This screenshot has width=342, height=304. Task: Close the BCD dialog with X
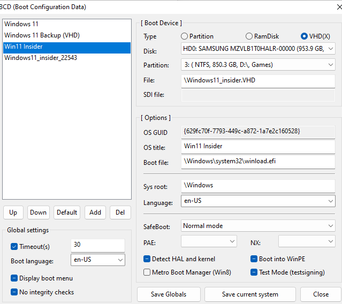tap(339, 7)
